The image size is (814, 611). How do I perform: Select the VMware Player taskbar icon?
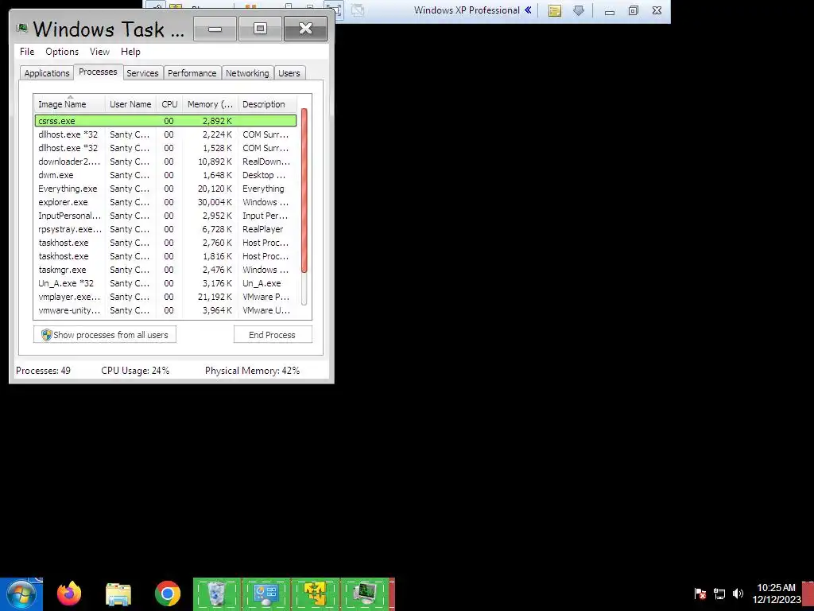(x=315, y=593)
